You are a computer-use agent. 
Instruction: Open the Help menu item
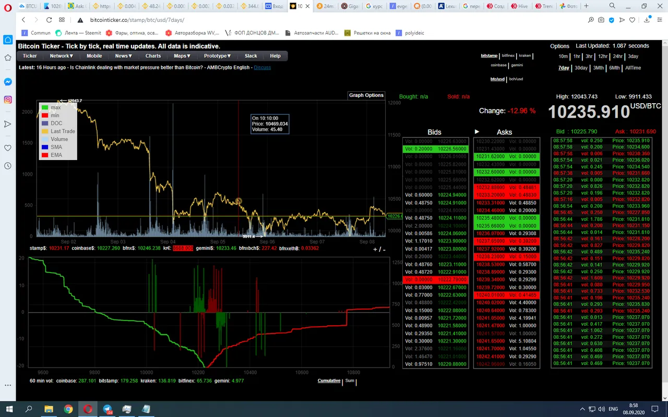[275, 56]
